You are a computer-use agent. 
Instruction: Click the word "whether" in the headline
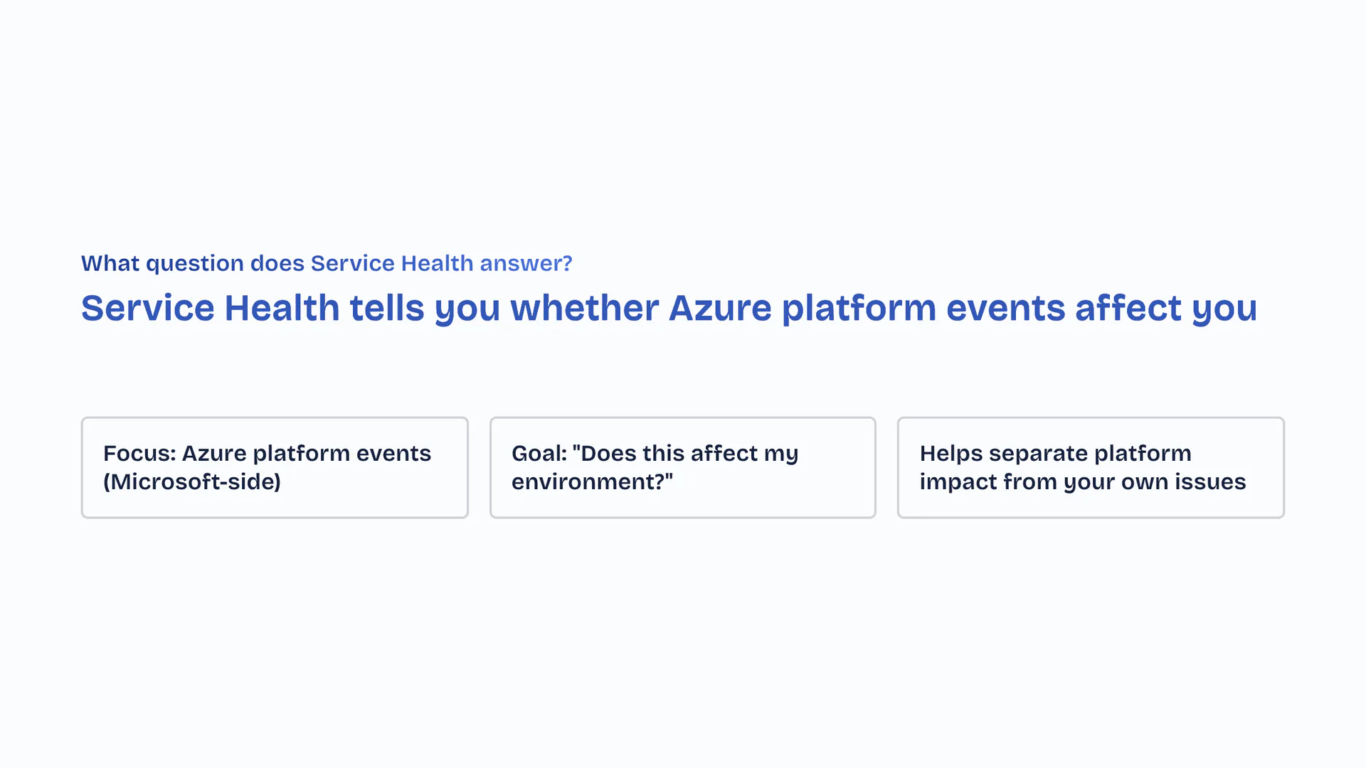[584, 308]
